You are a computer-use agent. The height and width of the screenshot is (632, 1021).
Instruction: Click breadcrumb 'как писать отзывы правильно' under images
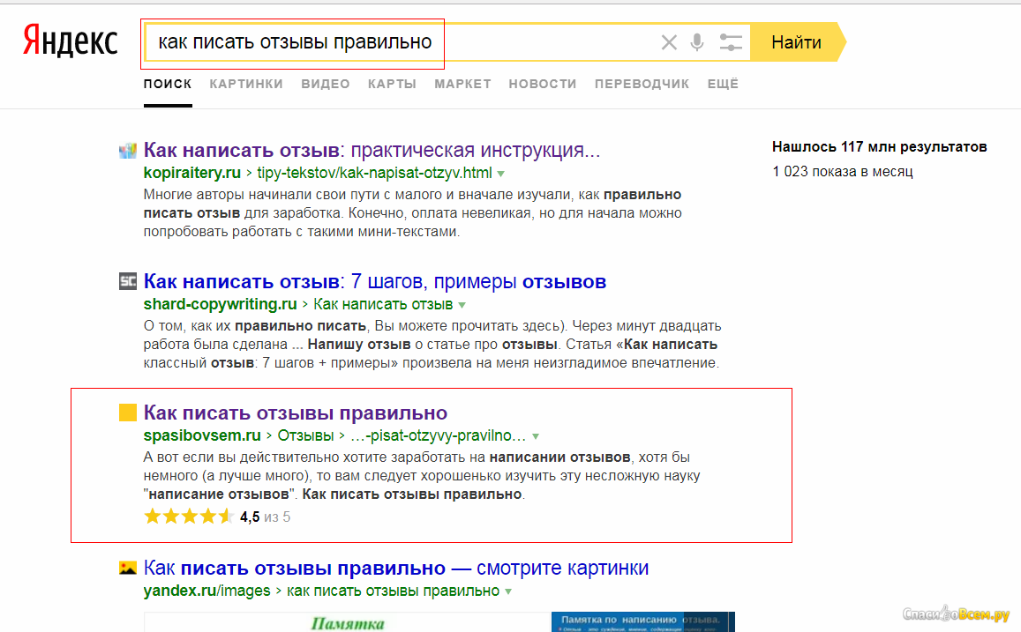pyautogui.click(x=393, y=591)
